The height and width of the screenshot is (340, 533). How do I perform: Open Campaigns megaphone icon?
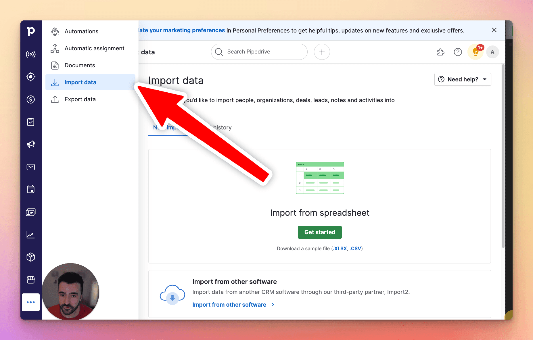31,144
